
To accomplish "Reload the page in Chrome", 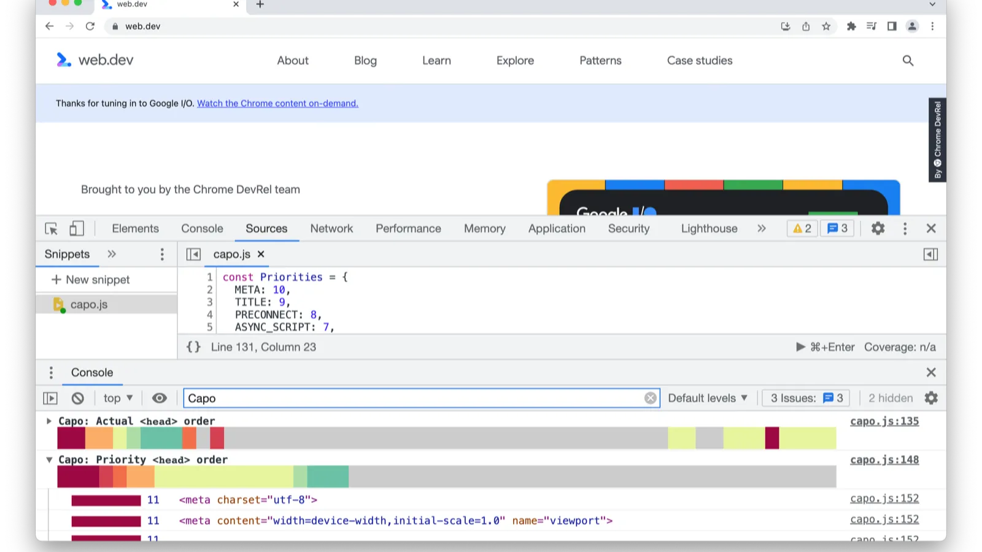I will (x=90, y=26).
